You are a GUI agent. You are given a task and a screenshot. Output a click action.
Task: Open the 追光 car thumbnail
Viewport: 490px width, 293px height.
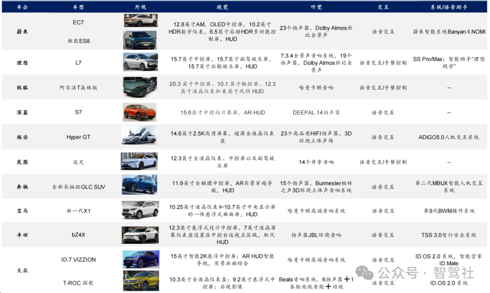[x=139, y=161]
